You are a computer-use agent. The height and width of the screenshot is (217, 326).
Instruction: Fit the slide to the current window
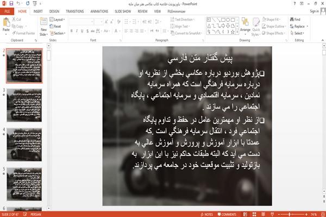[x=323, y=214]
